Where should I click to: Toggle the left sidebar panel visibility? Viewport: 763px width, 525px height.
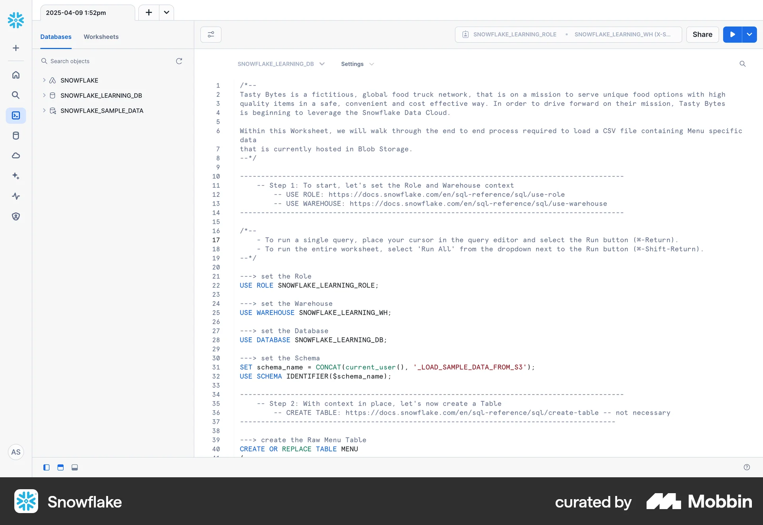pyautogui.click(x=46, y=467)
